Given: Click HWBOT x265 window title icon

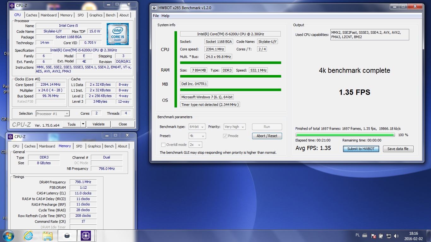Looking at the screenshot, I should click(154, 8).
